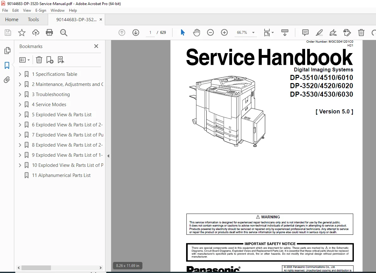This screenshot has height=273, width=376.
Task: Open the fit page options icon
Action: (x=269, y=33)
